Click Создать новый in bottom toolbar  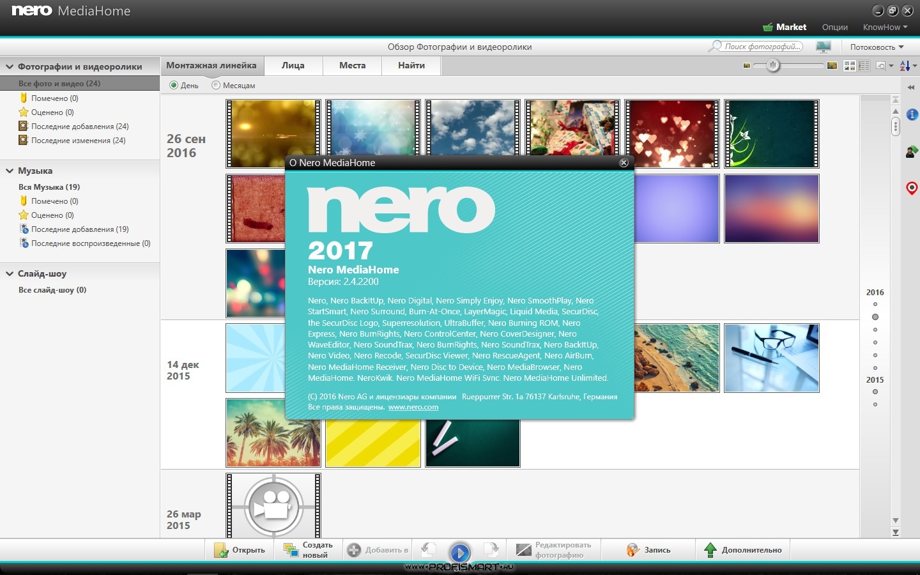click(x=309, y=550)
